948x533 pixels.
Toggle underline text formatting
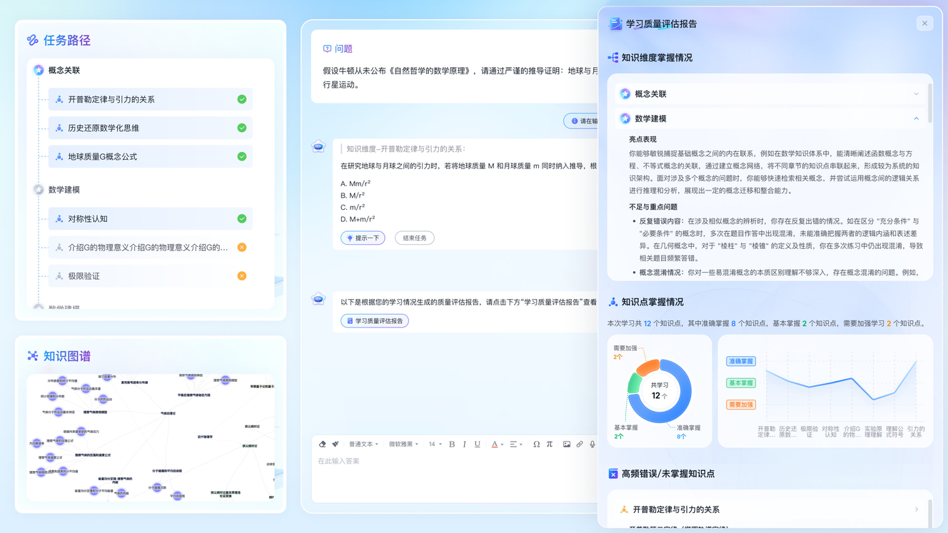[x=478, y=445]
